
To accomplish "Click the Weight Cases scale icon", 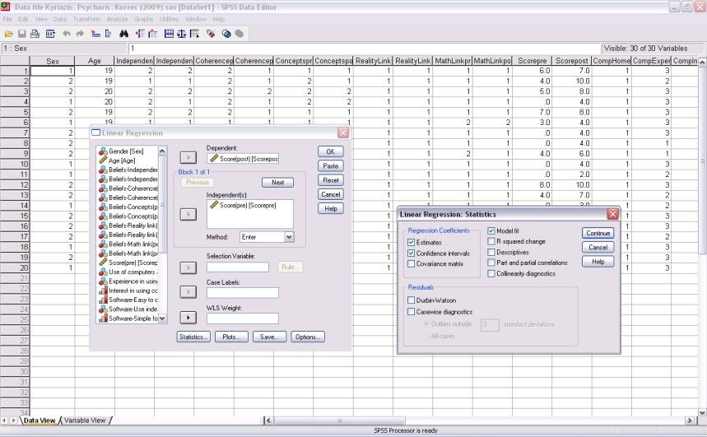I will 181,34.
